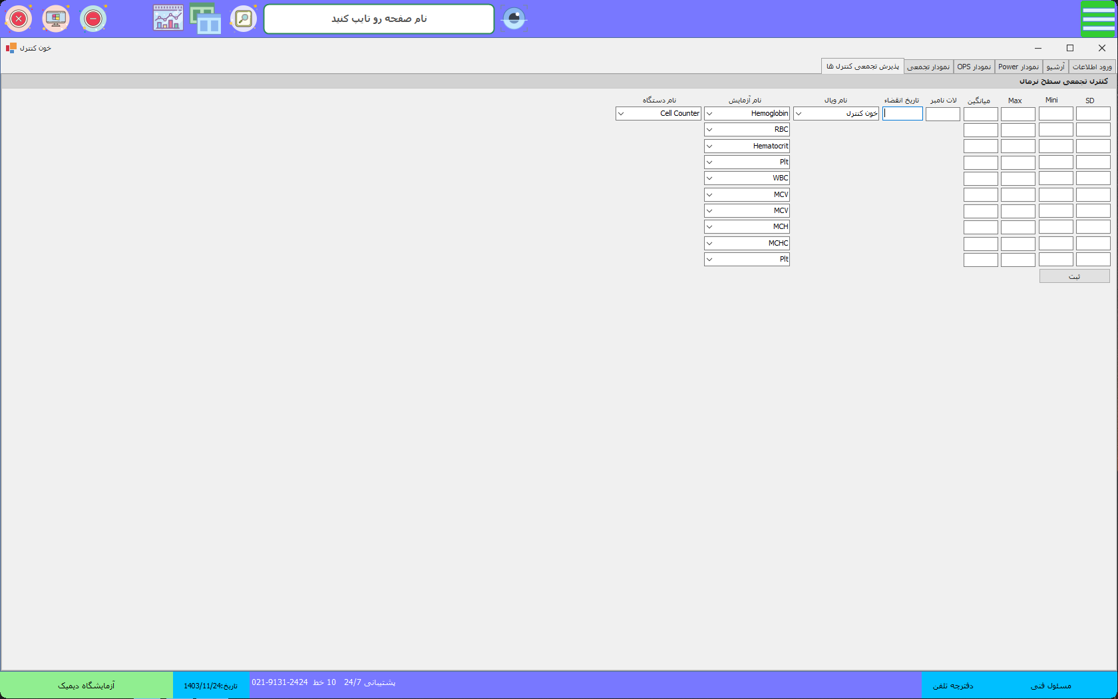Click the میانگین field in Hemoglobin row
The image size is (1118, 699).
click(981, 114)
